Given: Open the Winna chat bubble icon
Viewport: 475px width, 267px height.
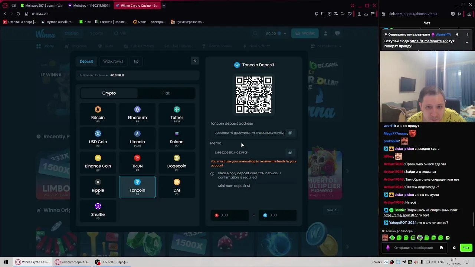Looking at the screenshot, I should pyautogui.click(x=337, y=33).
